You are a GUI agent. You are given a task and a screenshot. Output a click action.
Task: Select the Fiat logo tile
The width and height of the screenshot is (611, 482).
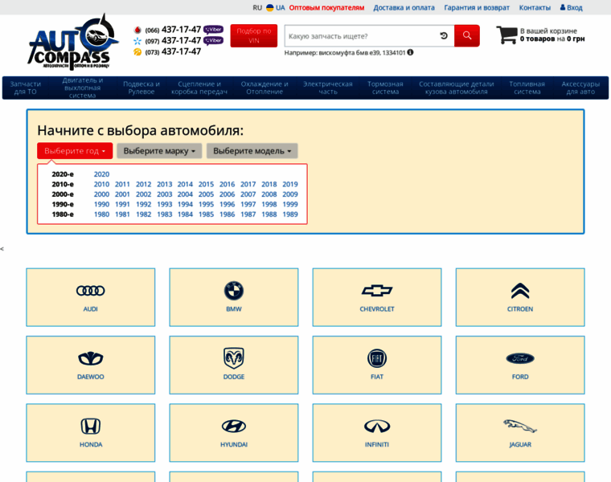click(377, 365)
